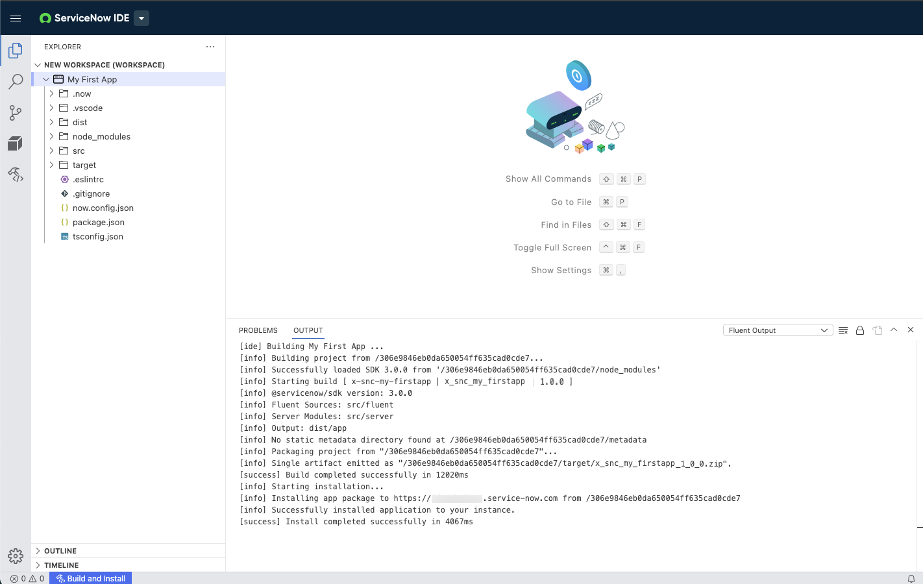Switch to the OUTPUT tab
Image resolution: width=923 pixels, height=584 pixels.
[x=308, y=330]
